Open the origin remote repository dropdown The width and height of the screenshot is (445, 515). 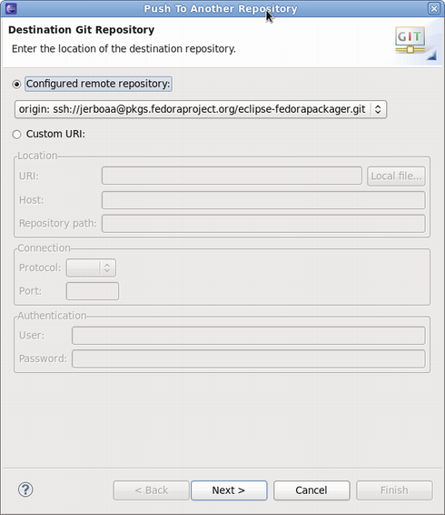click(x=201, y=109)
